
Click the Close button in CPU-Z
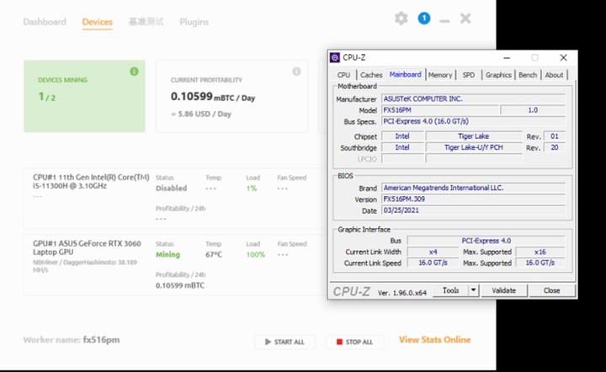(551, 290)
